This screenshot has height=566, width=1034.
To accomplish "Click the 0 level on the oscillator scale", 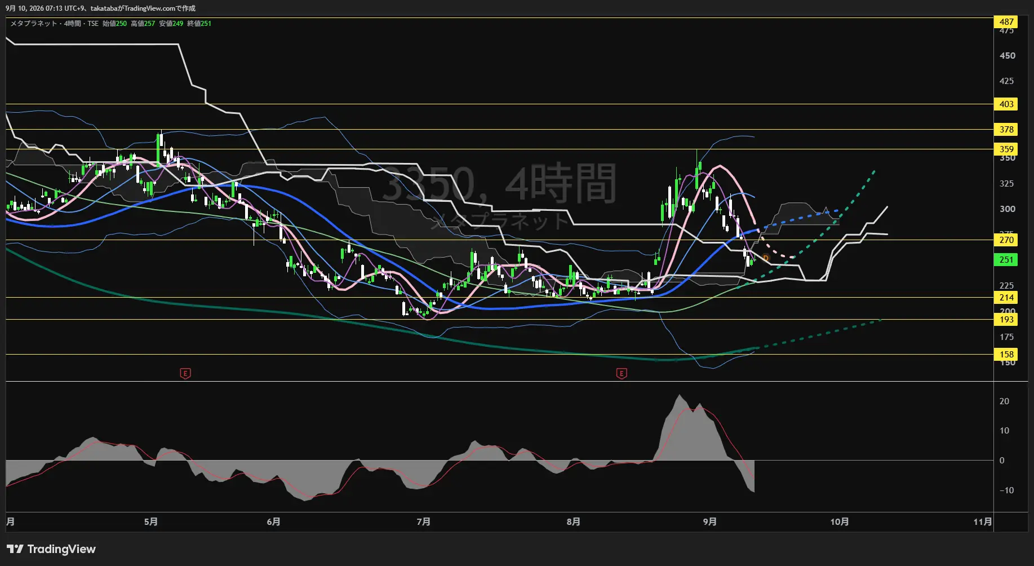I will [1002, 461].
